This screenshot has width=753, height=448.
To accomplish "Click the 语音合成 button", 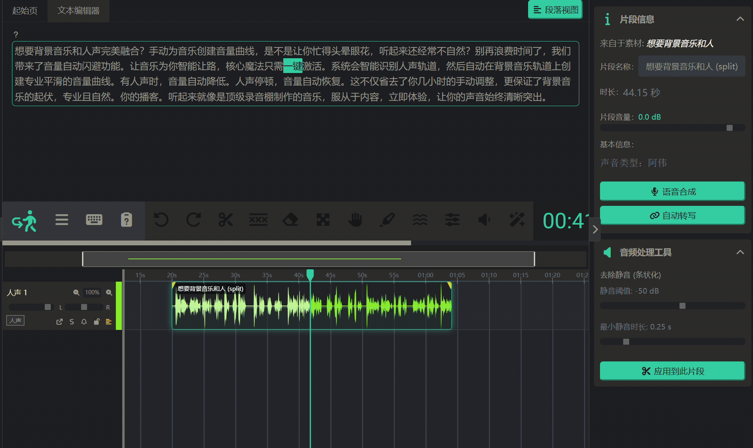I will click(x=672, y=191).
